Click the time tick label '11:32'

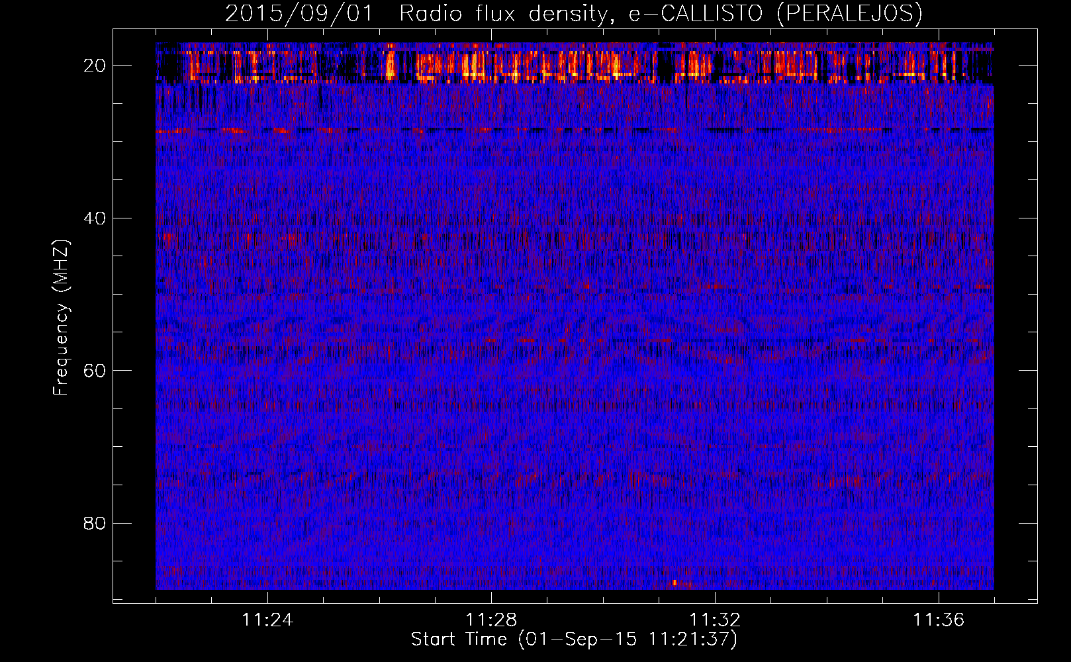point(715,620)
